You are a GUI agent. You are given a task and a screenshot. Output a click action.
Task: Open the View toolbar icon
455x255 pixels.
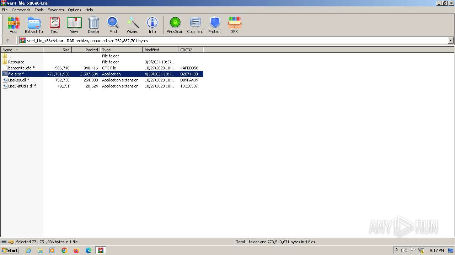(74, 25)
